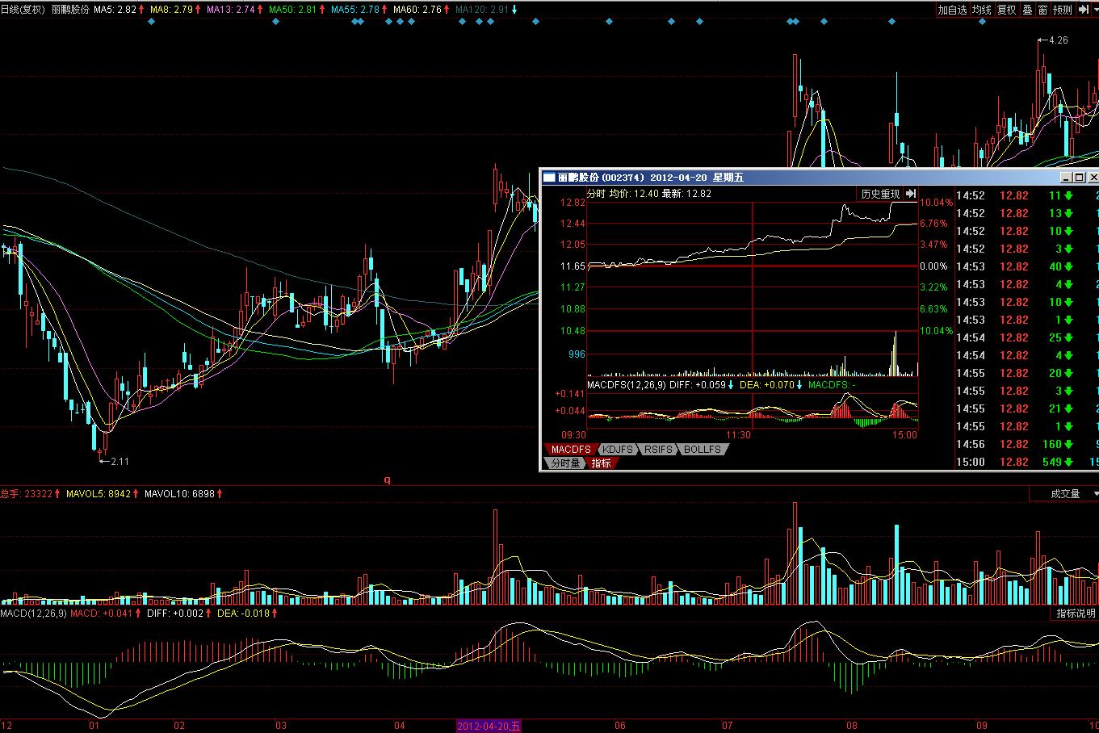Switch to the KDJFS indicator tab
1099x733 pixels.
click(x=618, y=450)
